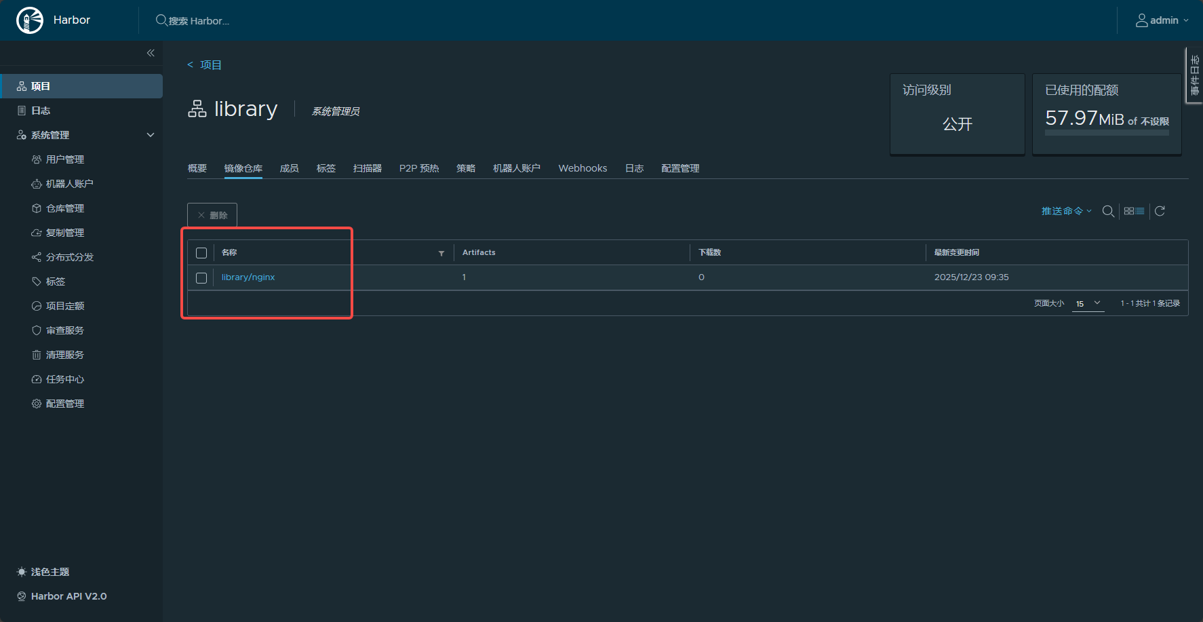Click the 名称 column header
The height and width of the screenshot is (622, 1203).
[x=229, y=252]
